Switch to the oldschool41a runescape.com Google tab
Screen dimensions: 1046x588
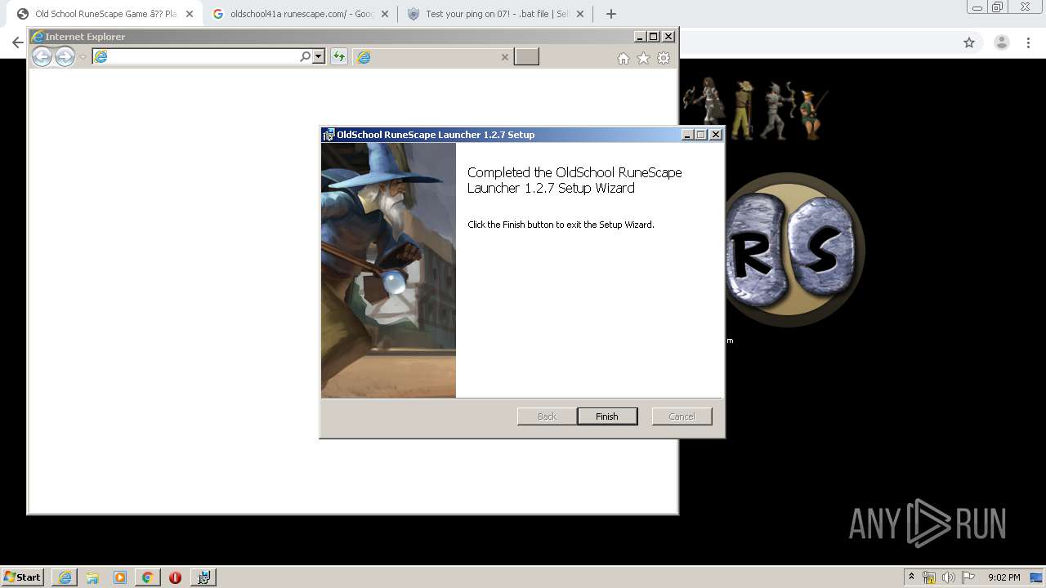(x=302, y=14)
